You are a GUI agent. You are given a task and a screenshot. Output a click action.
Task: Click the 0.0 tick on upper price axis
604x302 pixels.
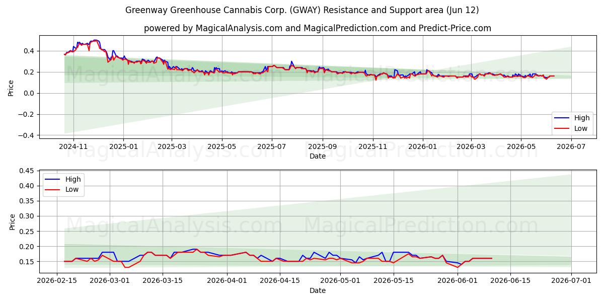pos(29,93)
